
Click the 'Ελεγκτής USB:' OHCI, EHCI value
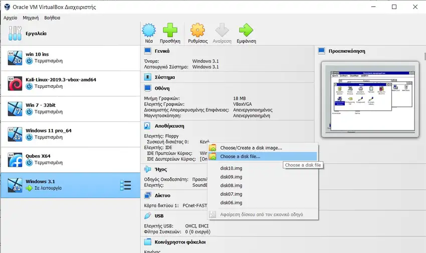[x=196, y=226]
